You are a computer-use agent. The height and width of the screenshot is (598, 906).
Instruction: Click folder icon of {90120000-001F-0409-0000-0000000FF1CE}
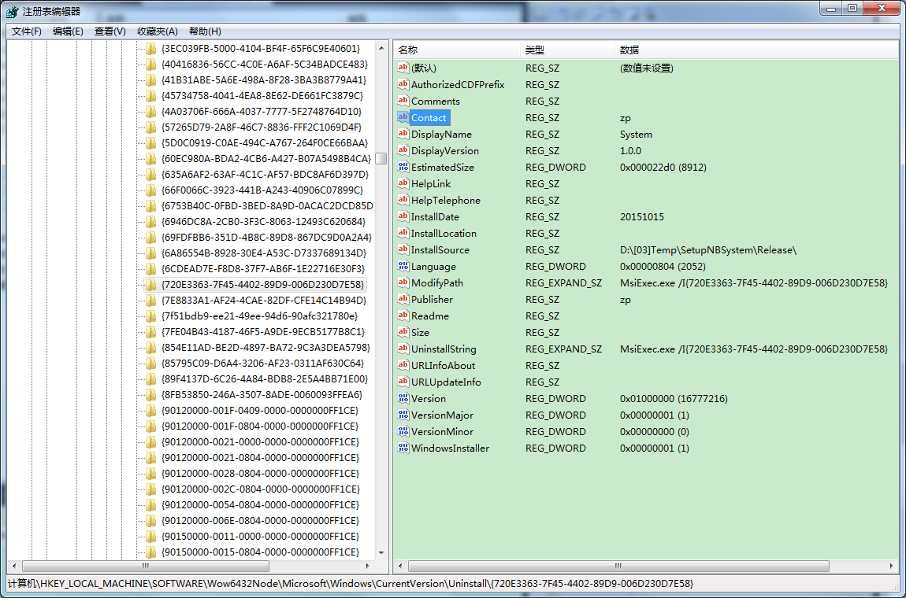(150, 411)
